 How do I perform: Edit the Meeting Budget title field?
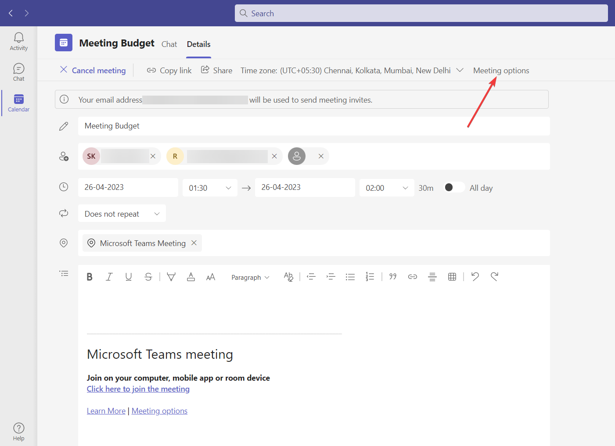tap(314, 126)
